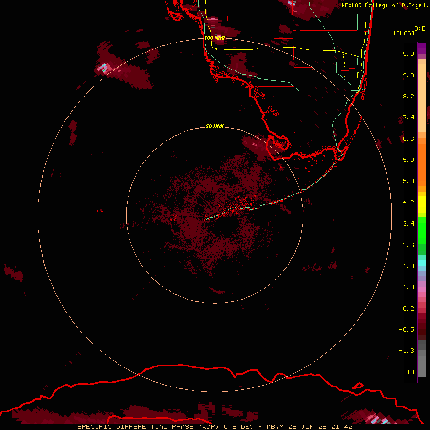
Task: Select the pink segment beside the 1.0 label
Action: [x=422, y=290]
